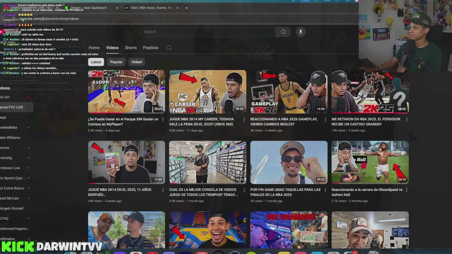Image resolution: width=452 pixels, height=254 pixels.
Task: Open title 'POR FIN GANE UNAS TAQUILLAS'
Action: [285, 192]
